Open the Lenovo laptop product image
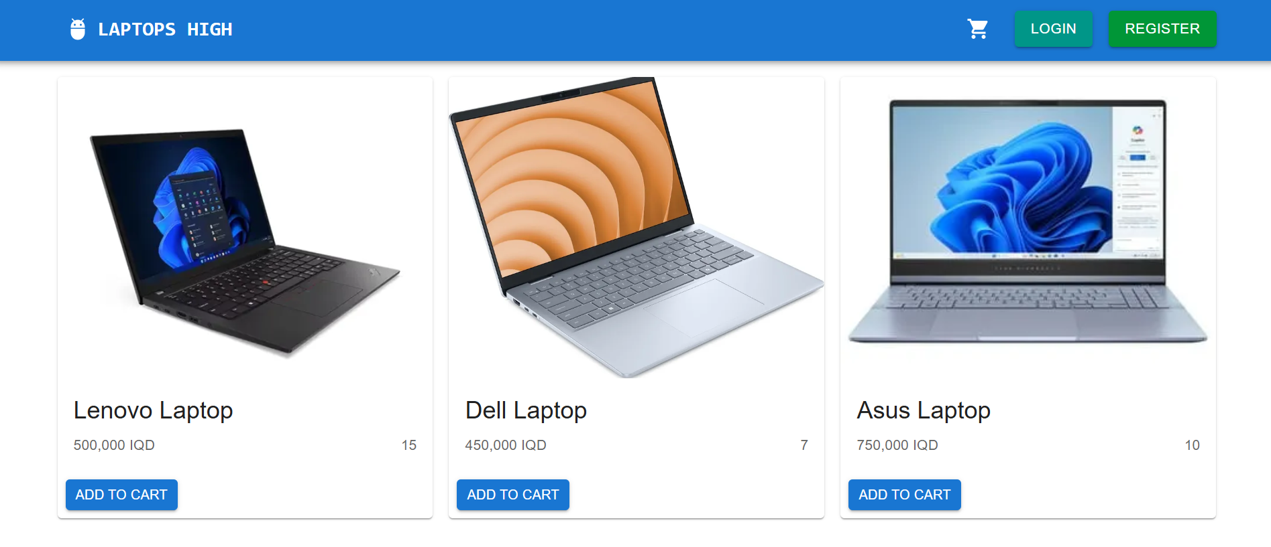Screen dimensions: 1271x547 (245, 228)
